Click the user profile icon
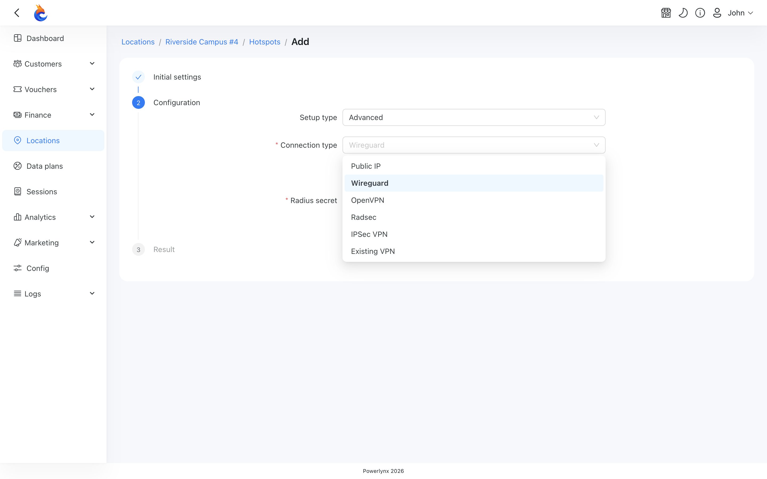Viewport: 767px width, 479px height. coord(717,13)
